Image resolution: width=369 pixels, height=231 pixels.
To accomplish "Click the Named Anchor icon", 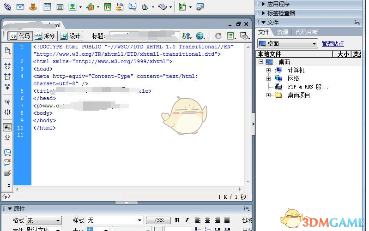I will [x=34, y=7].
